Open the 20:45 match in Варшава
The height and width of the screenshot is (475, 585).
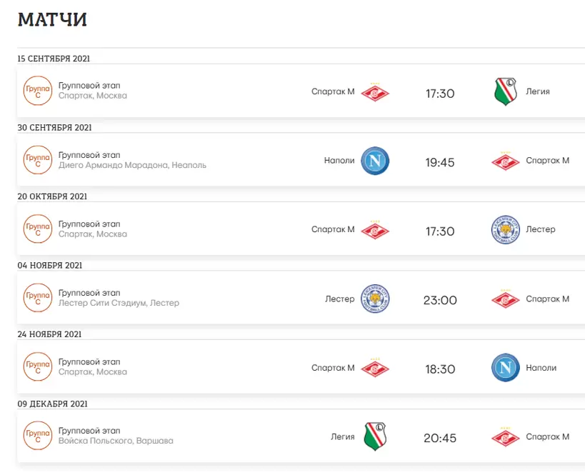[440, 438]
